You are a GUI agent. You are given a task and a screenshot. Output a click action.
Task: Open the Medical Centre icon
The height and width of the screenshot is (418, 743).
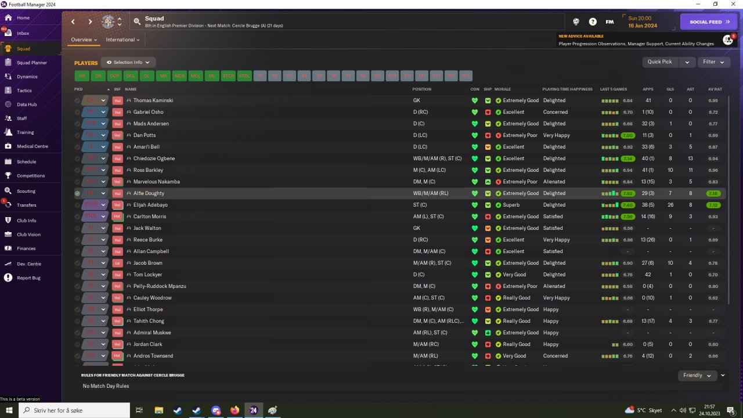coord(8,146)
